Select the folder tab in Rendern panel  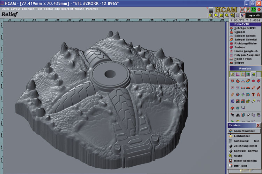point(232,74)
